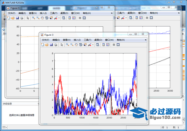Image resolution: width=187 pixels, height=131 pixels.
Task: Click Link Plot icon in Figure 1
Action: [x=64, y=18]
